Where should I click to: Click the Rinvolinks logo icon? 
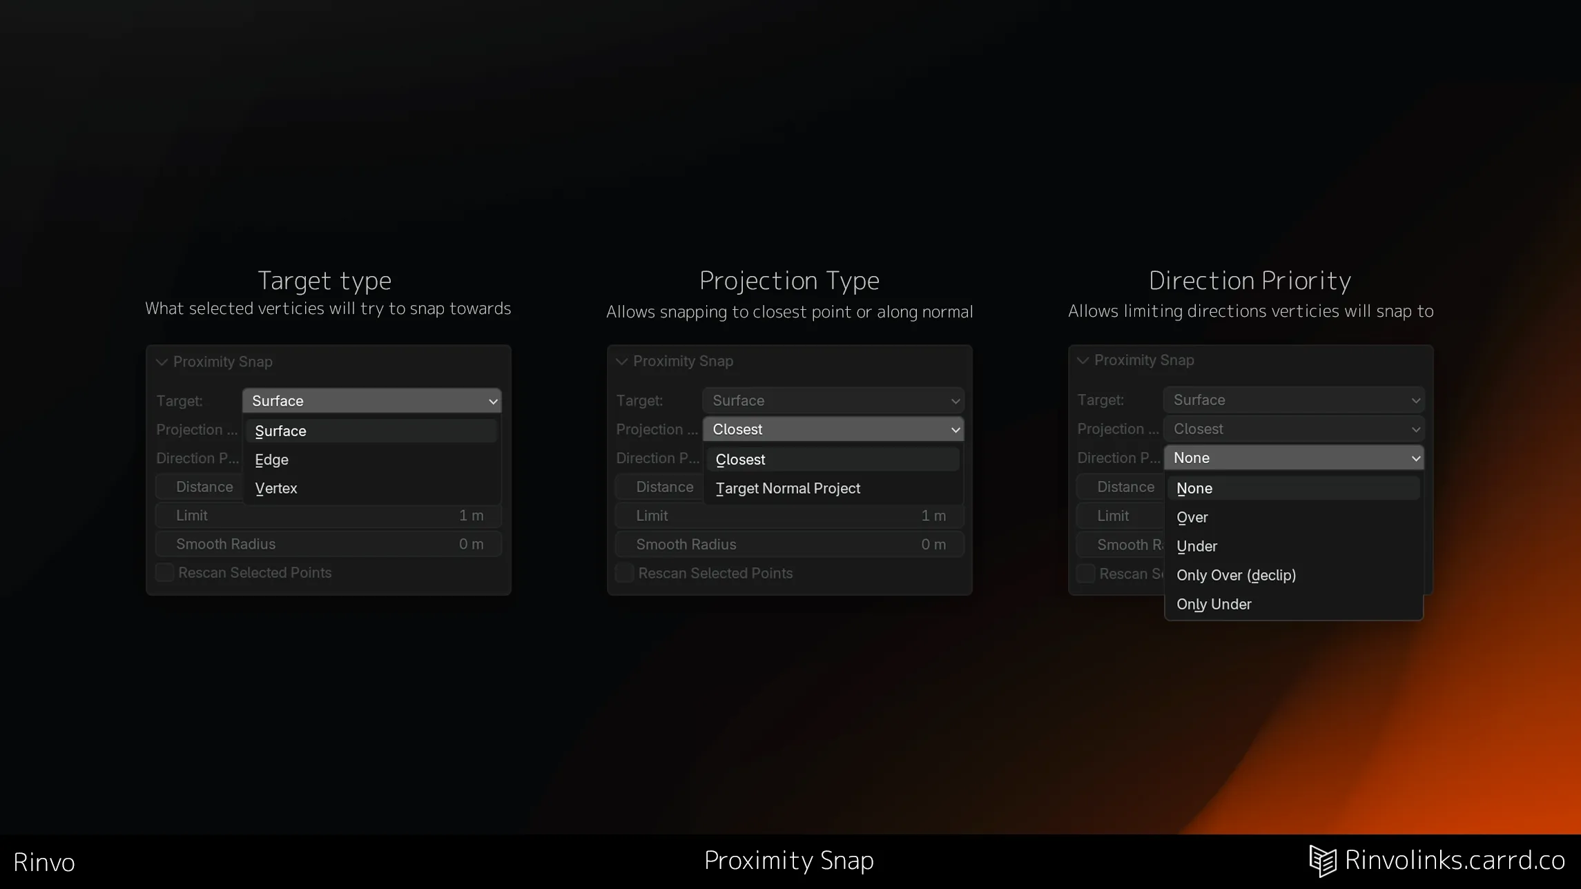pyautogui.click(x=1323, y=861)
